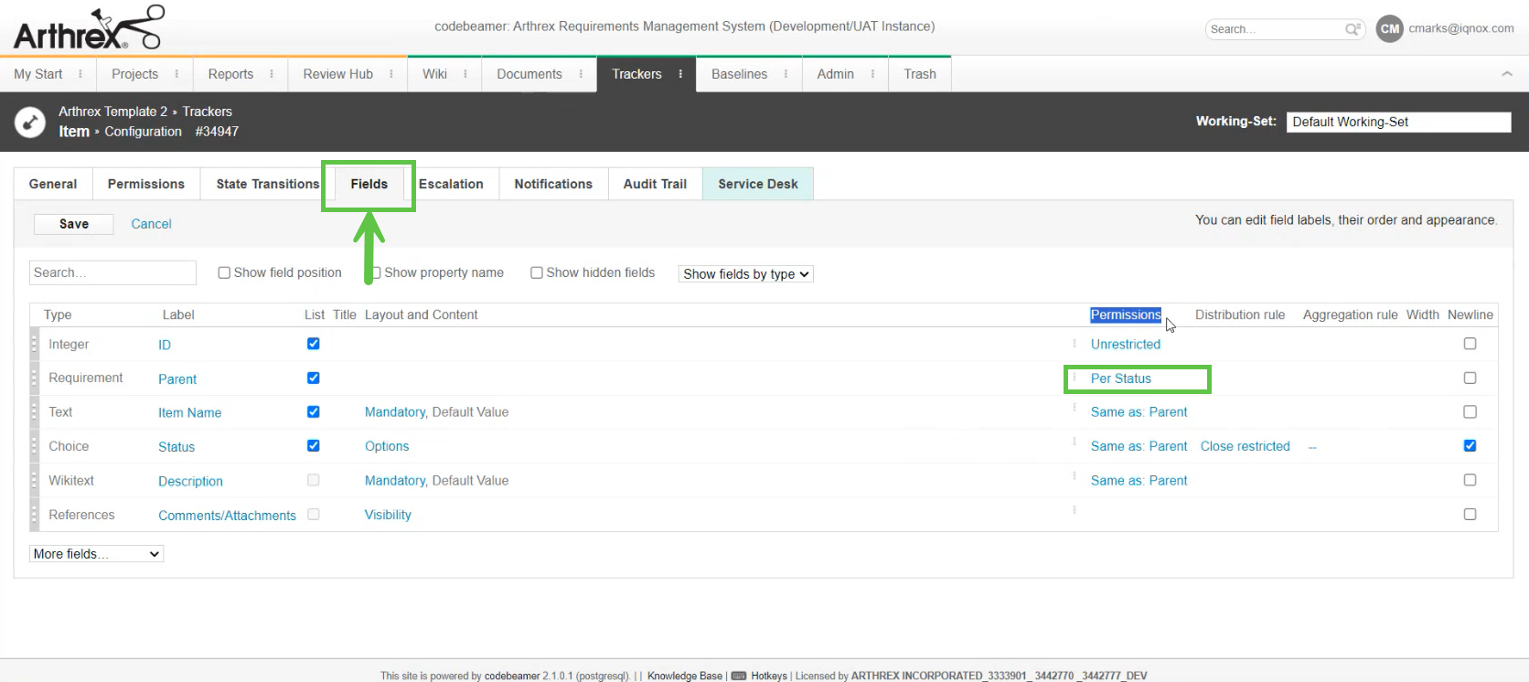The image size is (1529, 682).
Task: Click the fields Search input box
Action: click(112, 272)
